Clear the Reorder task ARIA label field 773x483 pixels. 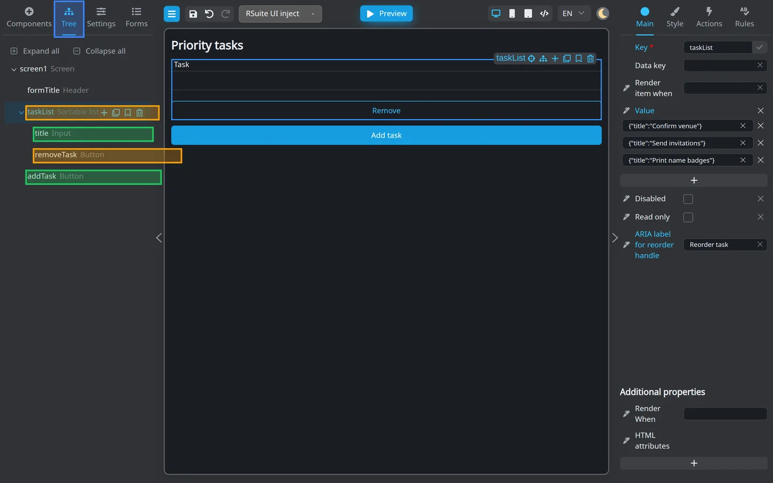tap(760, 245)
